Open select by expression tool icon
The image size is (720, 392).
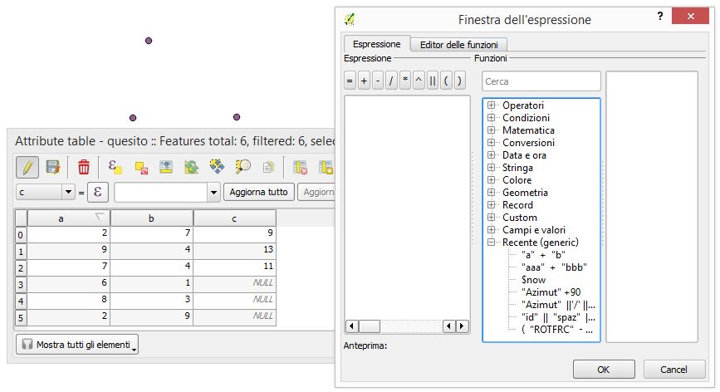(x=116, y=166)
